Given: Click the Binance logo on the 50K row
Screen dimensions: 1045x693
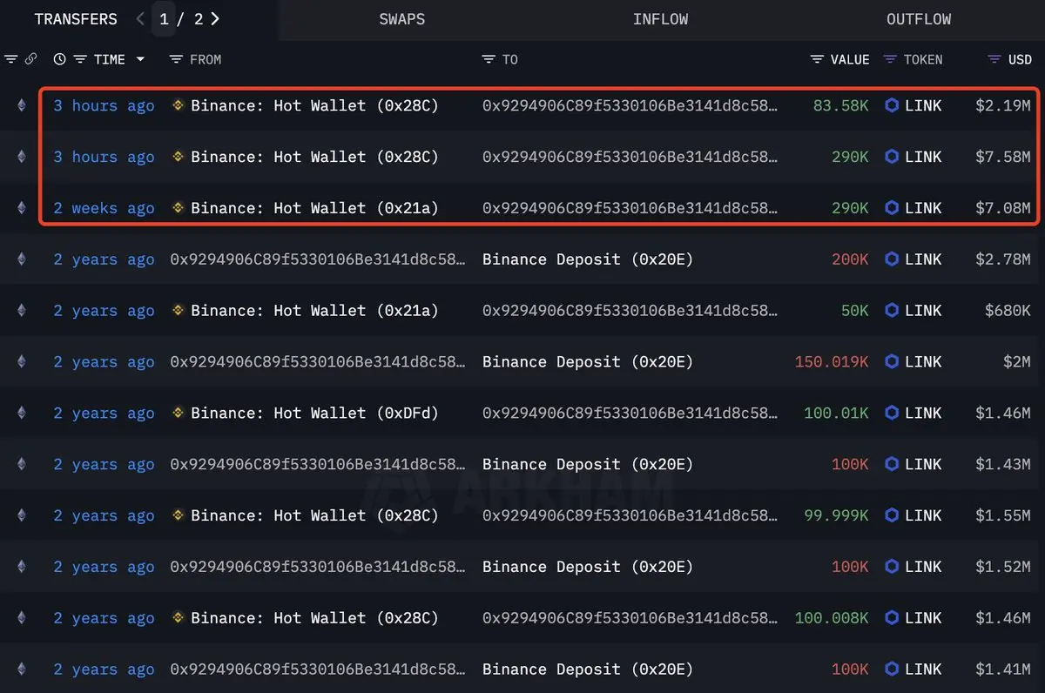Looking at the screenshot, I should click(179, 311).
